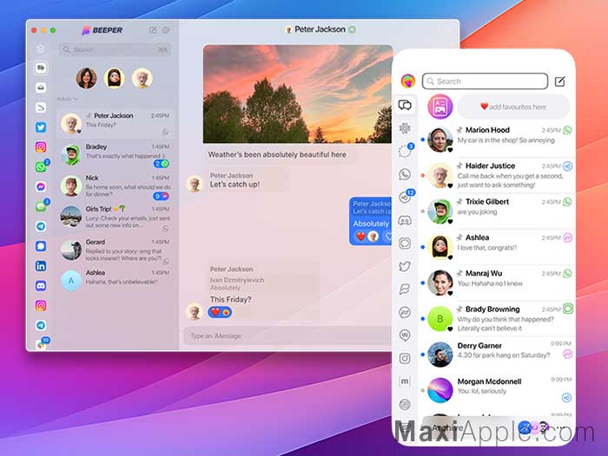Click the heart reaction in the blue Absolutely bubble
608x456 pixels.
pos(360,236)
